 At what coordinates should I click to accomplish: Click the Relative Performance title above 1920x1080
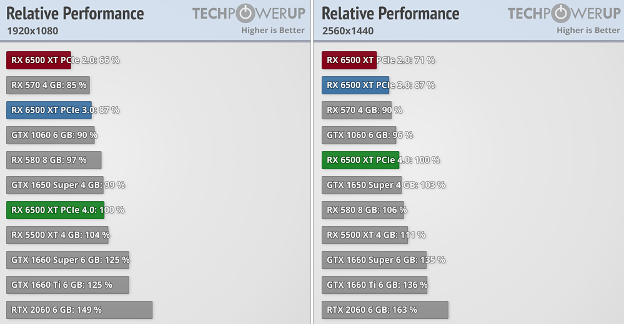(75, 13)
